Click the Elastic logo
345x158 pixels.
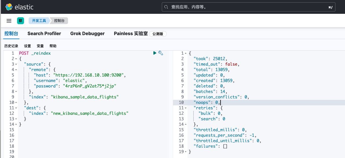click(x=19, y=7)
